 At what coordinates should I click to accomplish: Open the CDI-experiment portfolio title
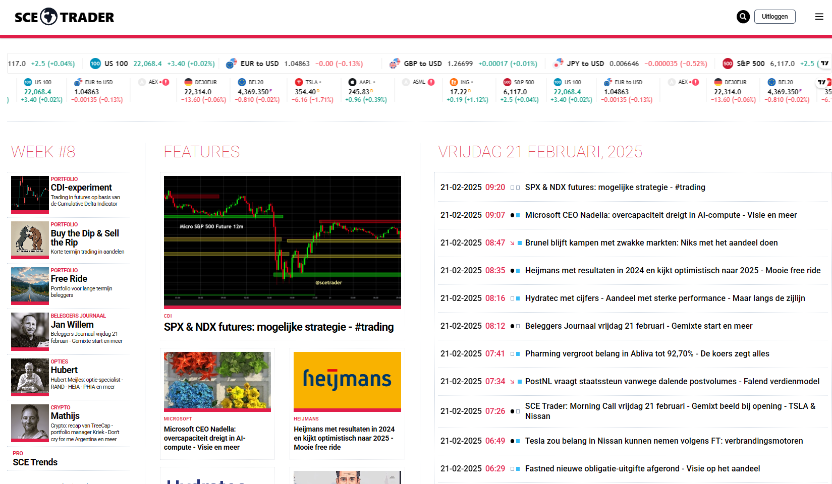(x=81, y=188)
